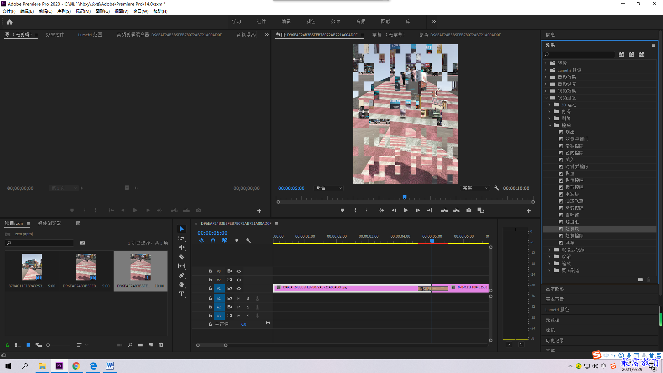Expand the 音频效果 folder

546,77
